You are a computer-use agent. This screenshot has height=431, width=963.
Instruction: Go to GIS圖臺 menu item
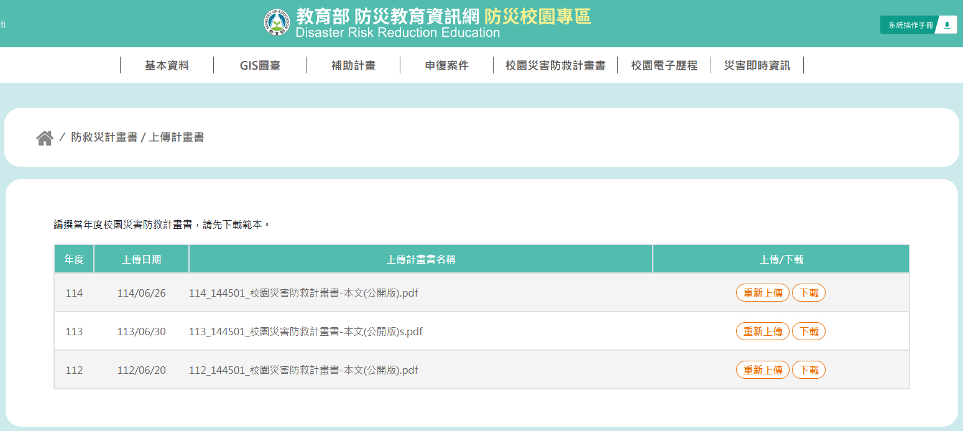[260, 65]
